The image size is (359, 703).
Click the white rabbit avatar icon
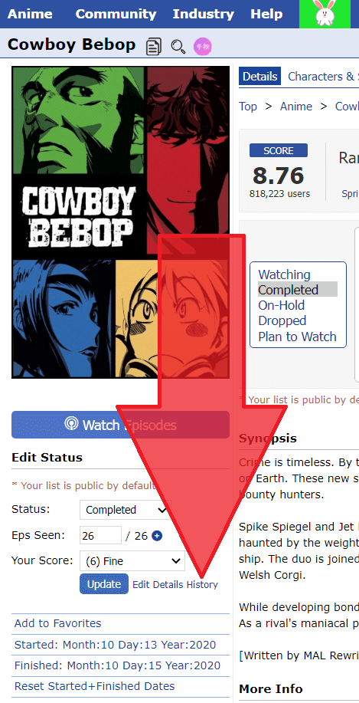pos(325,14)
